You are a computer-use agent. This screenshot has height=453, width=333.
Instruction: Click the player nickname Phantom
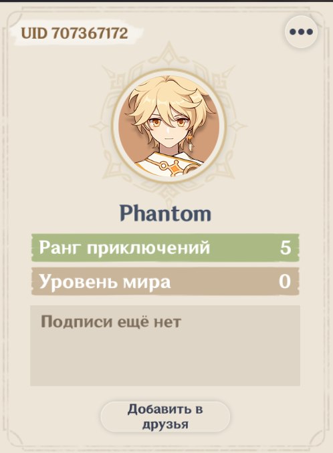[166, 213]
